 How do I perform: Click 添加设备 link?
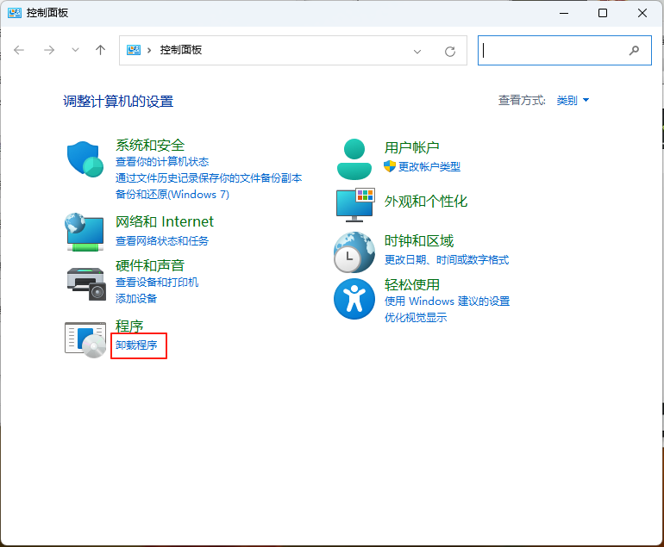pyautogui.click(x=136, y=299)
